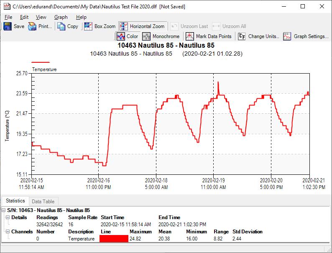Screen dimensions: 332x253
Task: Click the y-axis label 17.23
Action: point(22,154)
